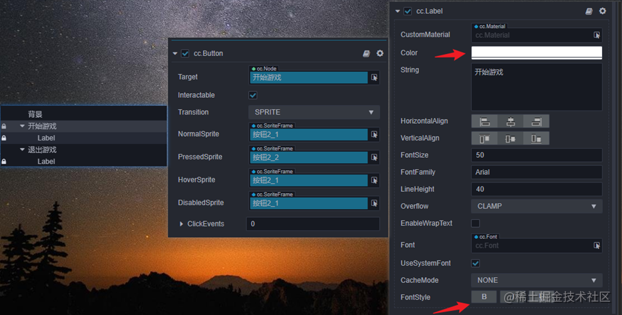
Task: Click PressedSprite value 按钮2_2
Action: [308, 157]
